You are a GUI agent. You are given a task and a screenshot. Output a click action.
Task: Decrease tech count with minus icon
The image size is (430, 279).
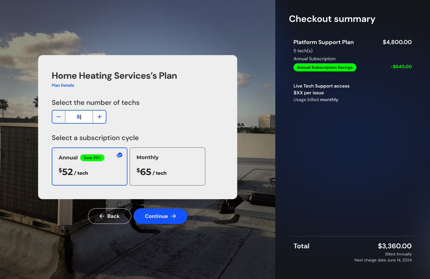[59, 117]
